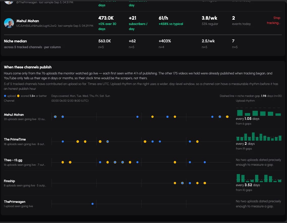The width and height of the screenshot is (287, 223).
Task: Click the 563.0K niche median value
Action: (x=104, y=41)
